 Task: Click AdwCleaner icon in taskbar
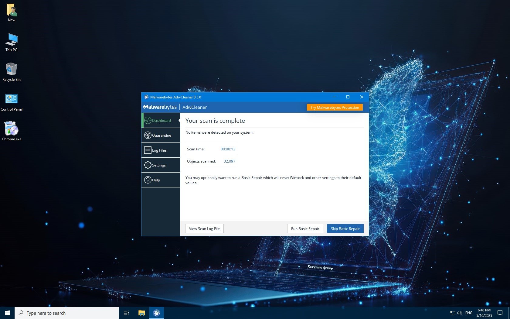click(157, 313)
